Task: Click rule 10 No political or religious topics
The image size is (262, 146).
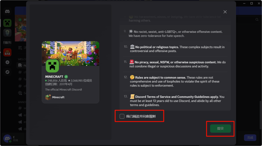Action: pos(175,49)
